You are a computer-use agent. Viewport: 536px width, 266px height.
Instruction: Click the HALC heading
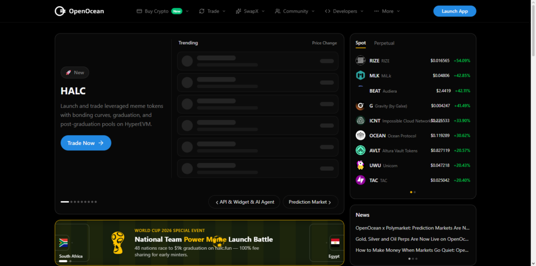point(73,91)
